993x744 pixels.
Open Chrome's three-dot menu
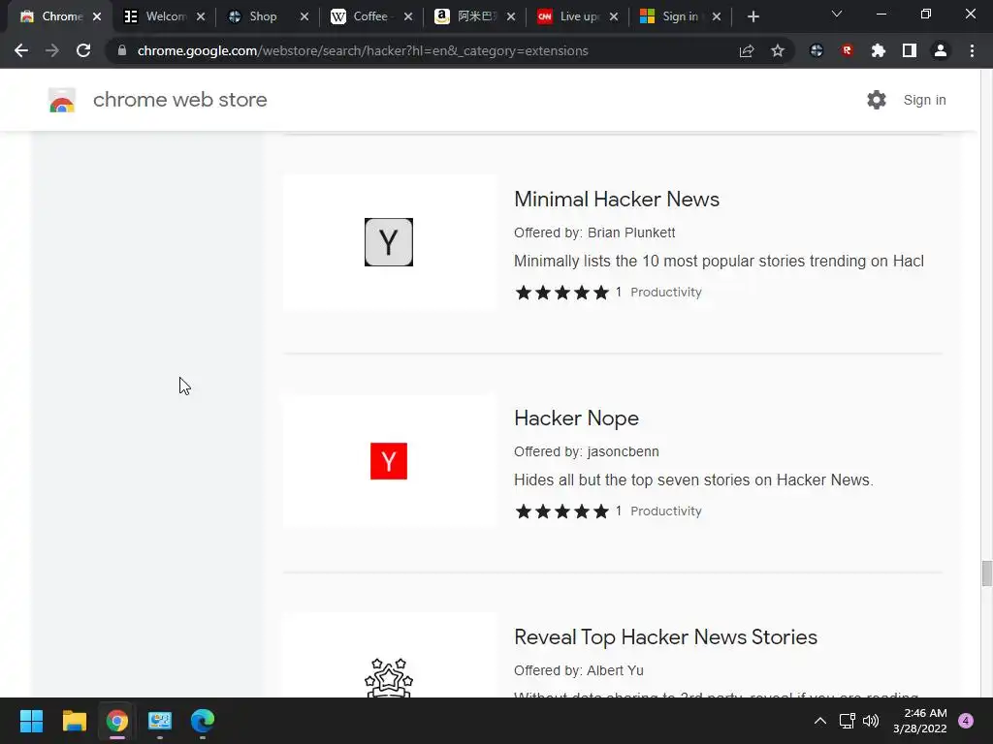(x=972, y=50)
